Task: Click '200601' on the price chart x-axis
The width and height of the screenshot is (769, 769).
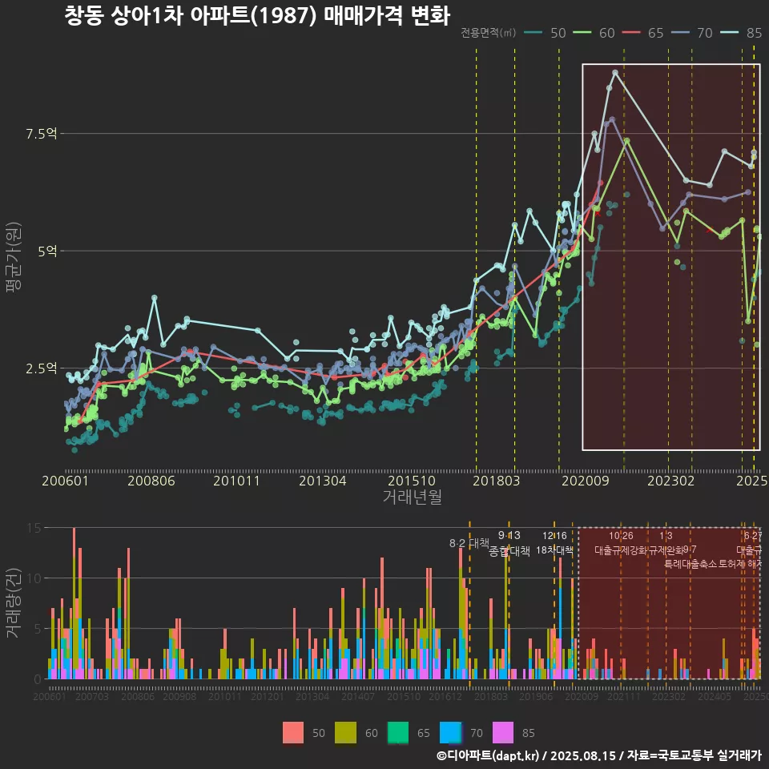Action: 65,481
